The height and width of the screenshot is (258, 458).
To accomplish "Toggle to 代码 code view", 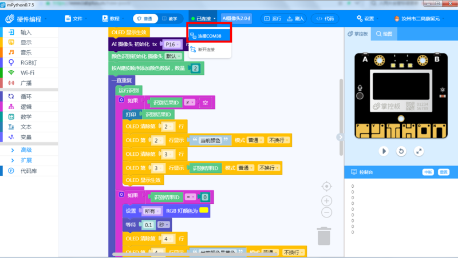I will (x=325, y=18).
